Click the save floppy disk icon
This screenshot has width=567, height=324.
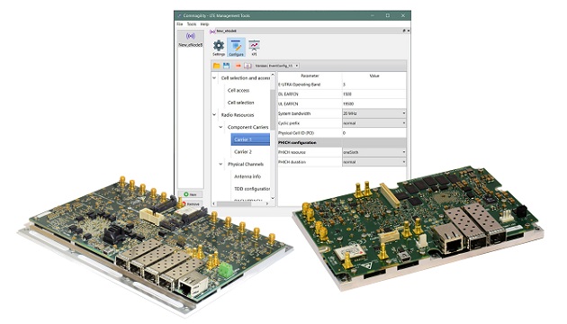point(227,66)
